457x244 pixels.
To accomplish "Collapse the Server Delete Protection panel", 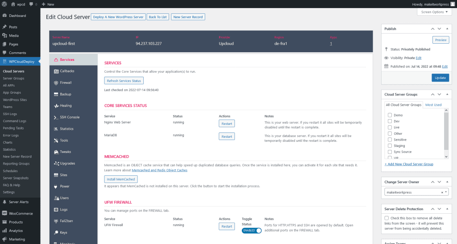I will pos(447,209).
